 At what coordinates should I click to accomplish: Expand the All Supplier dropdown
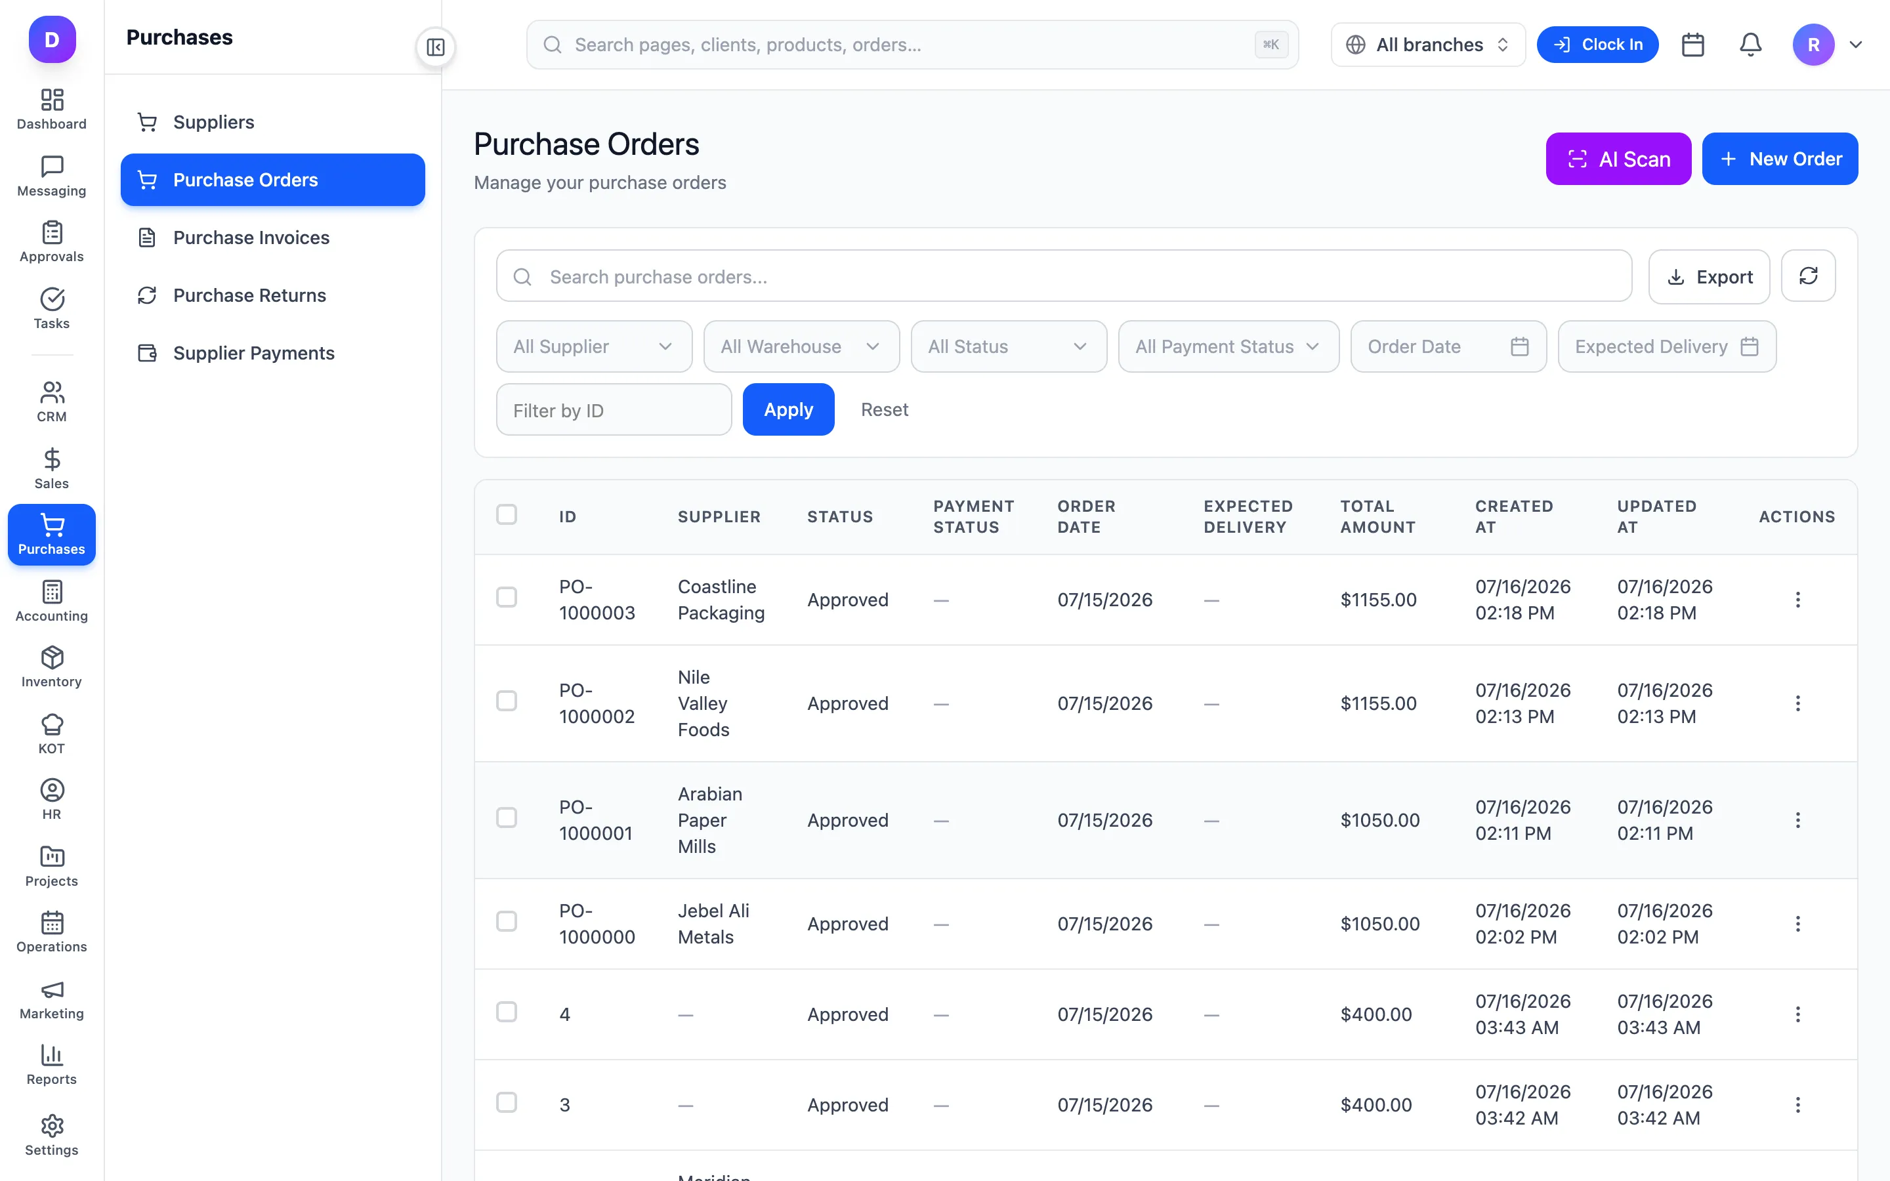[593, 347]
